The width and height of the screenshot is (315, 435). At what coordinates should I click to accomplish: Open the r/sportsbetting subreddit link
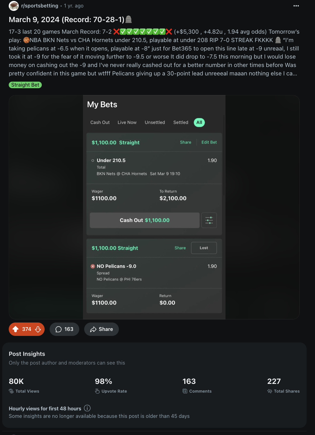[40, 6]
